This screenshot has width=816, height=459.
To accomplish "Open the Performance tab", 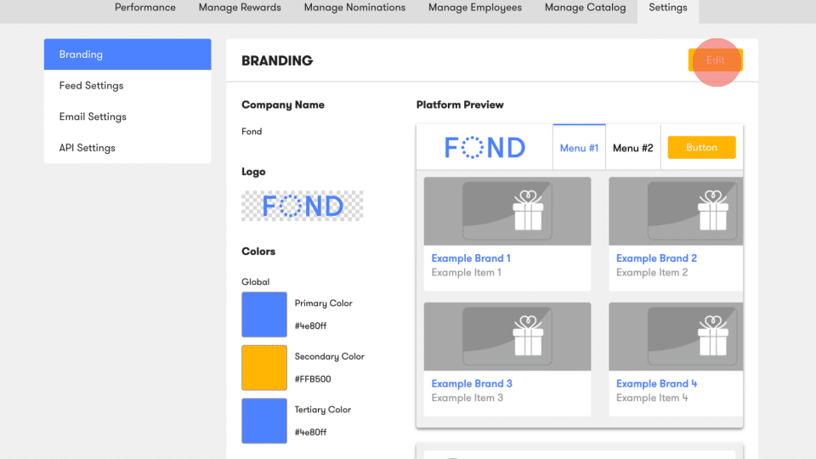I will (145, 8).
